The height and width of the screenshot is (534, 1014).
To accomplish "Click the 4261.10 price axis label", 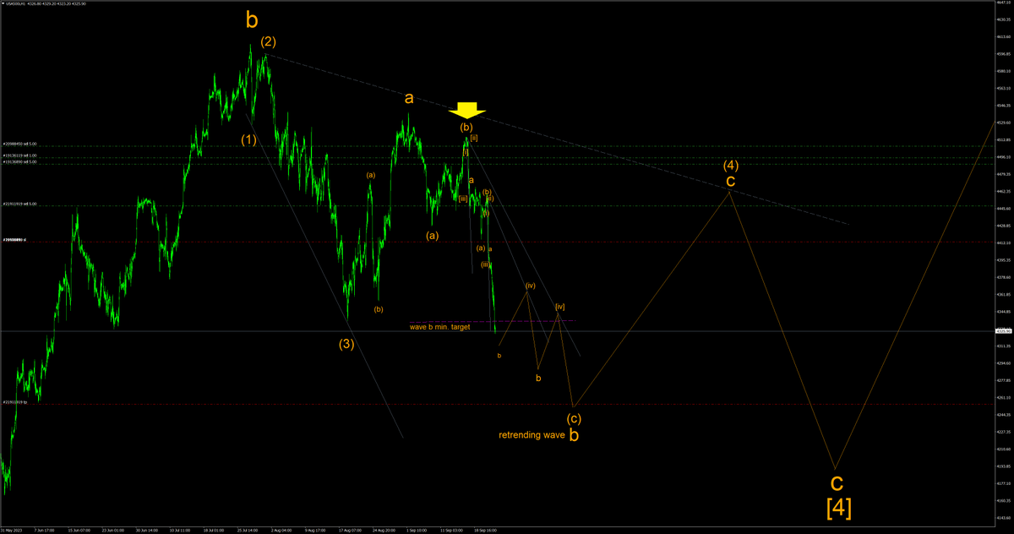I will (1003, 398).
